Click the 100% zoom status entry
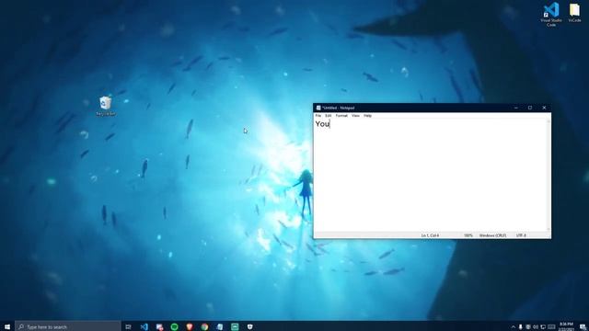The height and width of the screenshot is (331, 589). 468,235
